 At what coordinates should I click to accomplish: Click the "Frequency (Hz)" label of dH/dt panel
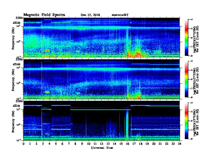13,39
